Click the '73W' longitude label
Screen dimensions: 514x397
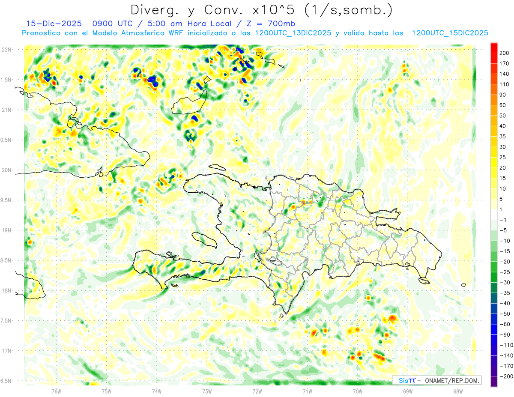206,391
